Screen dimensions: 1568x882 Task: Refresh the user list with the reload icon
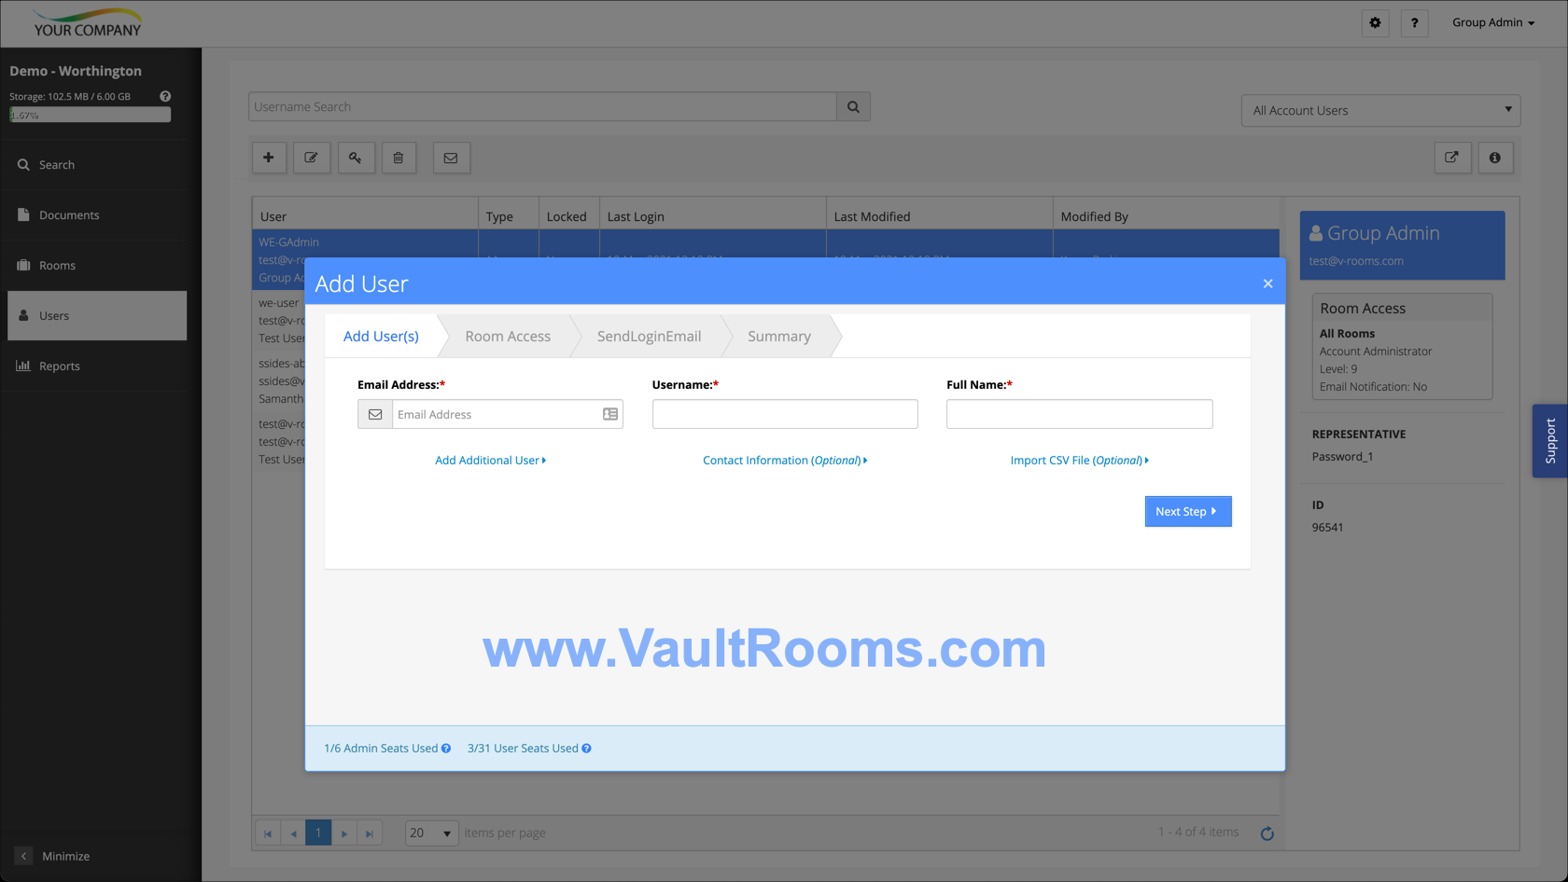[1267, 833]
